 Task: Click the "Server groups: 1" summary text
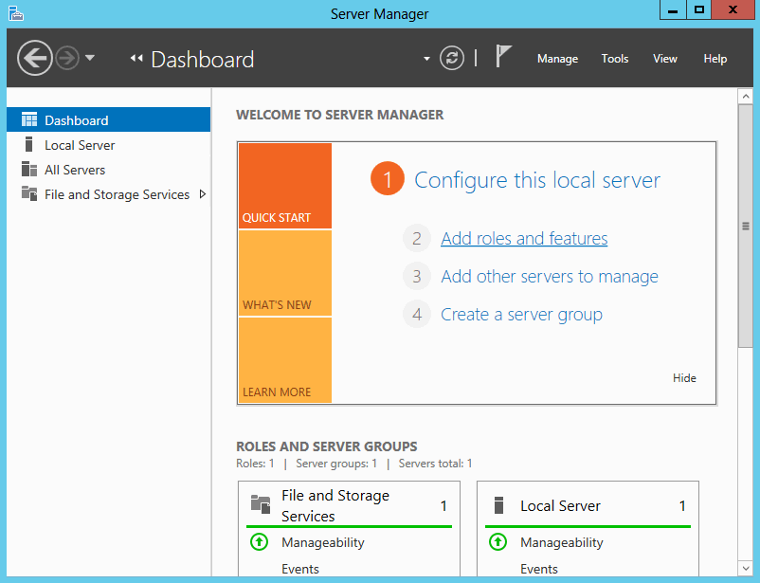coord(336,464)
